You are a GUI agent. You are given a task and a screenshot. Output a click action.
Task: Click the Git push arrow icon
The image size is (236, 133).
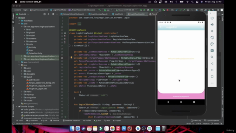pos(184,10)
